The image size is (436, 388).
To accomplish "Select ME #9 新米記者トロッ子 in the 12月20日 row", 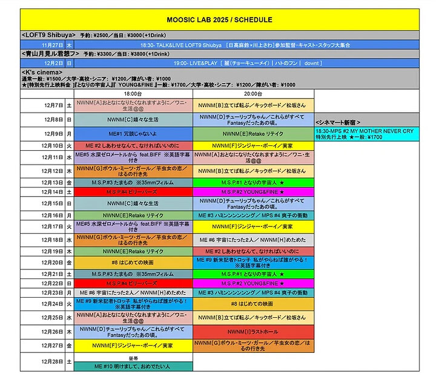I will tap(253, 263).
